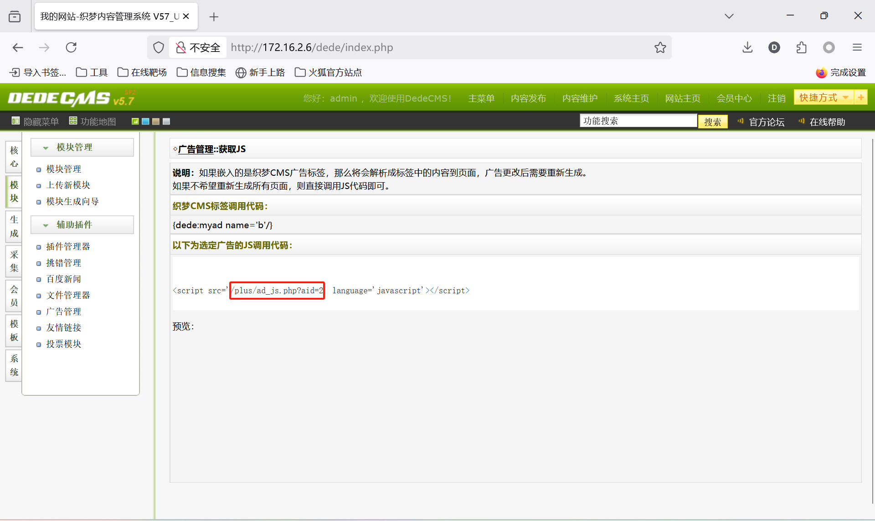Viewport: 875px width, 521px height.
Task: Click the 广告管理 breadcrumb link
Action: click(196, 149)
